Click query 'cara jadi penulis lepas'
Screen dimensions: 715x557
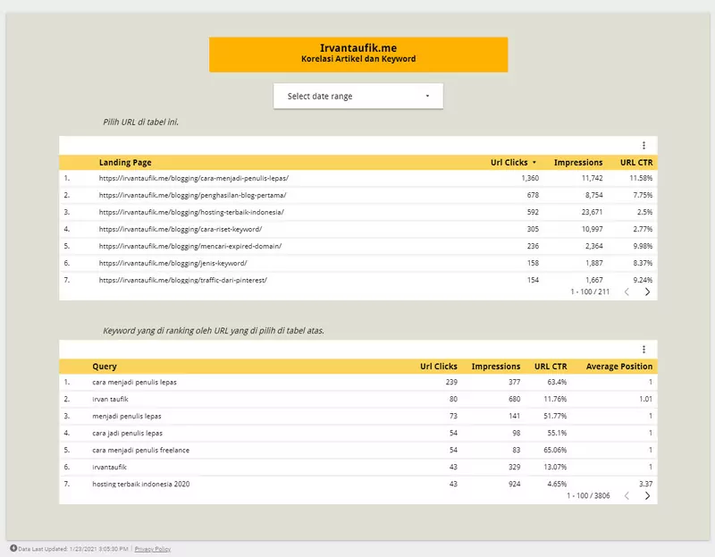pyautogui.click(x=127, y=433)
